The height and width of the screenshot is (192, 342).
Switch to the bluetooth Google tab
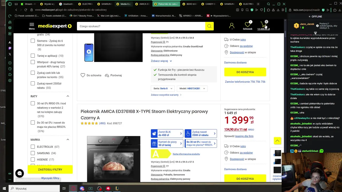(66, 4)
